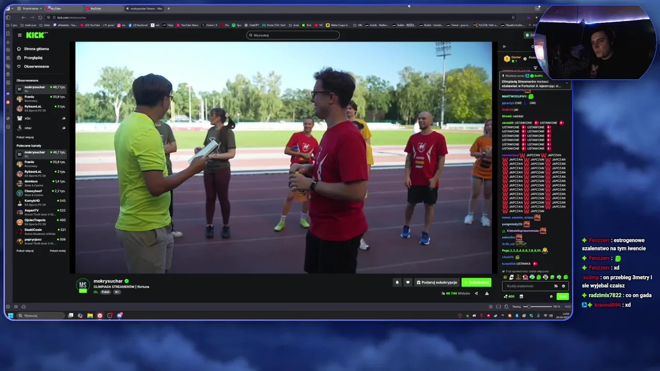Screen dimensions: 660x371
Task: Click the heart follow icon
Action: [408, 282]
